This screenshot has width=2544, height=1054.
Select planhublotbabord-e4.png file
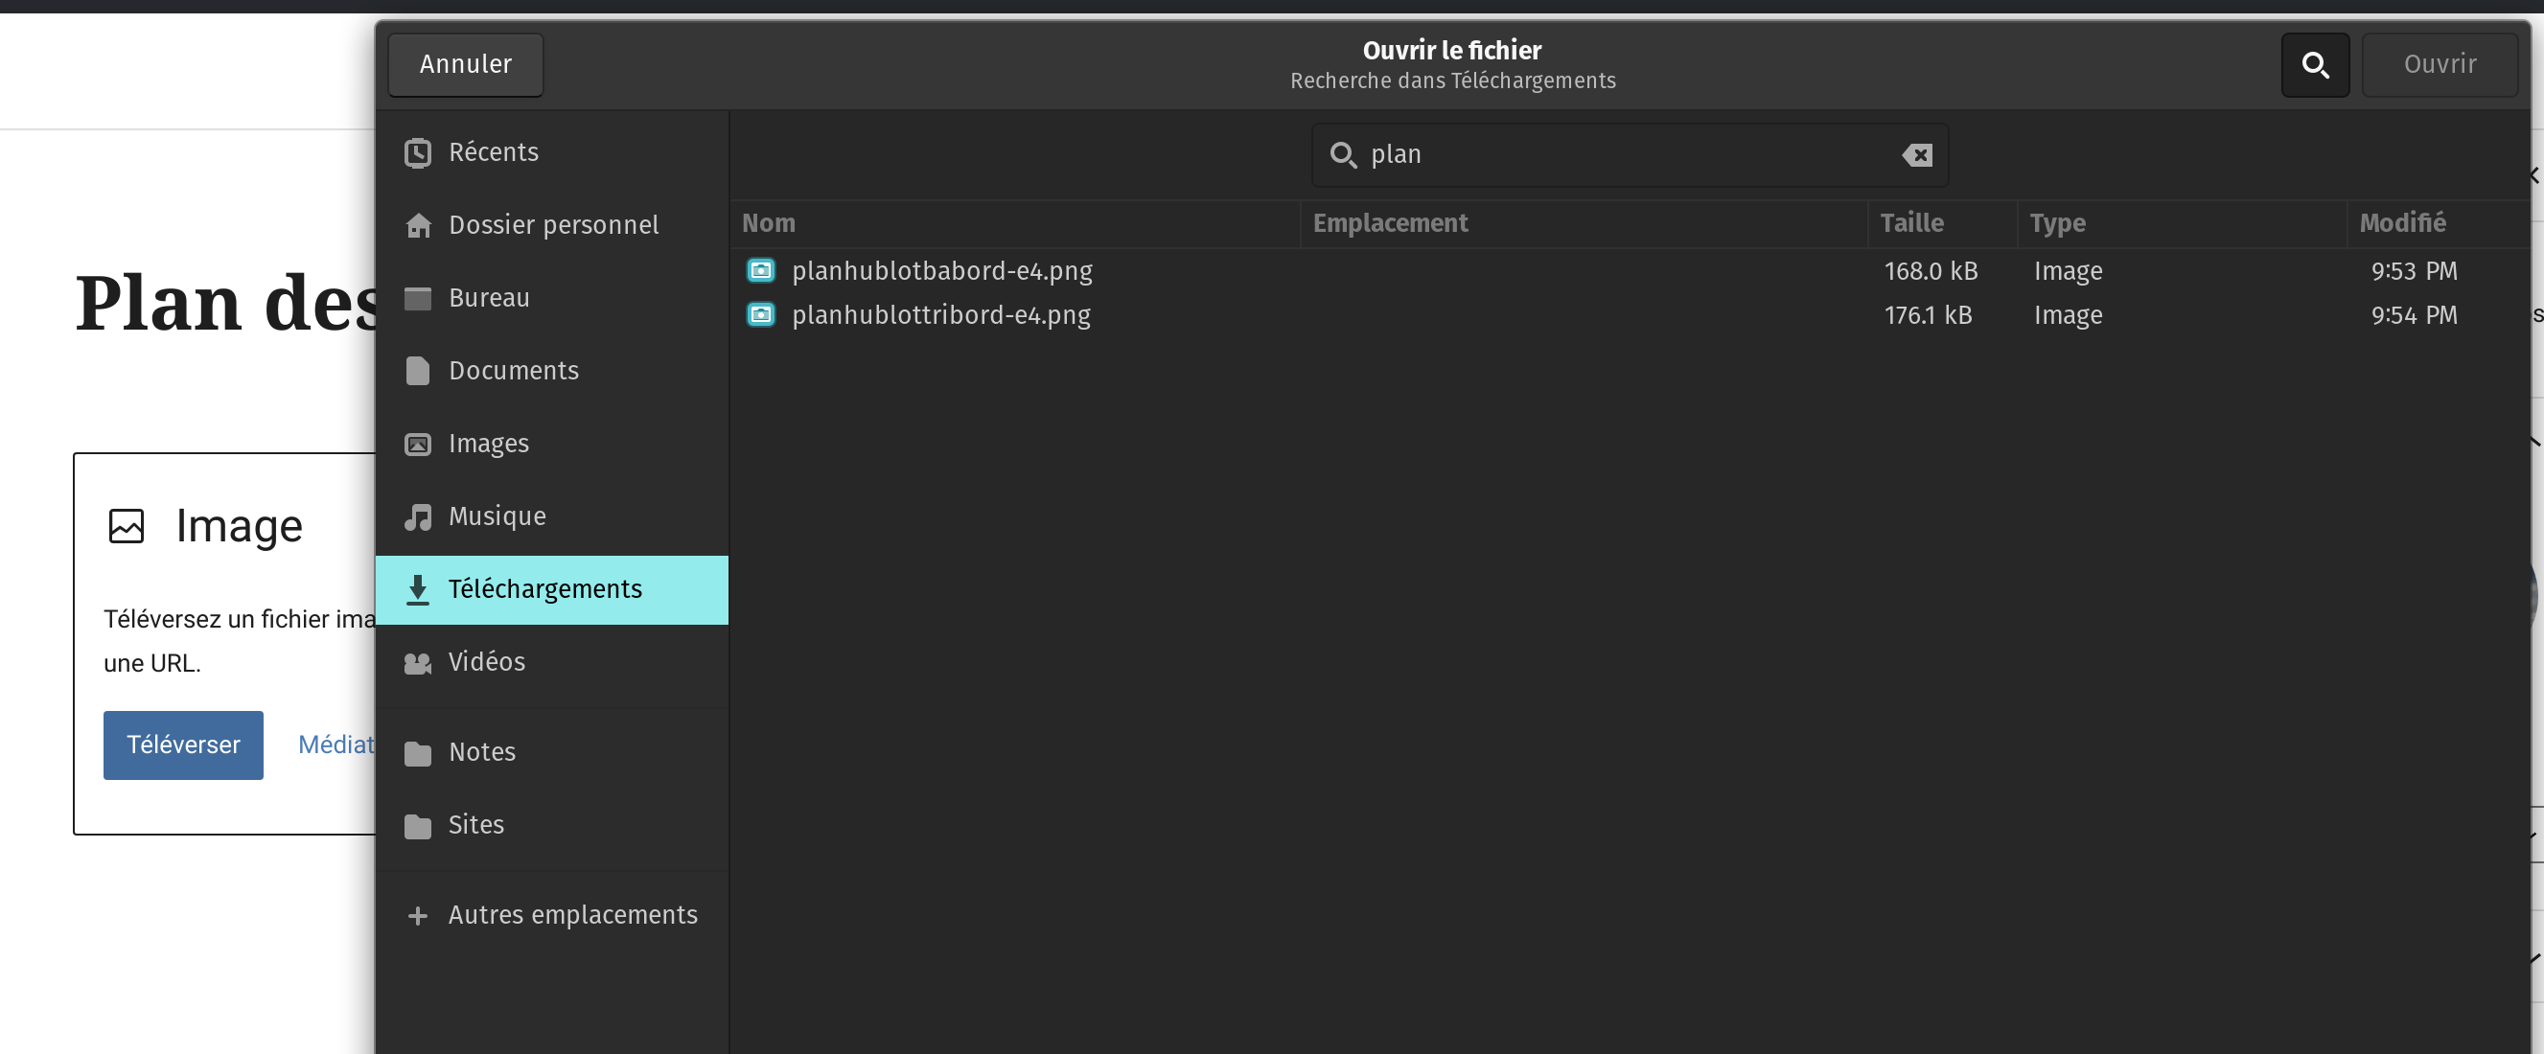[1630, 271]
